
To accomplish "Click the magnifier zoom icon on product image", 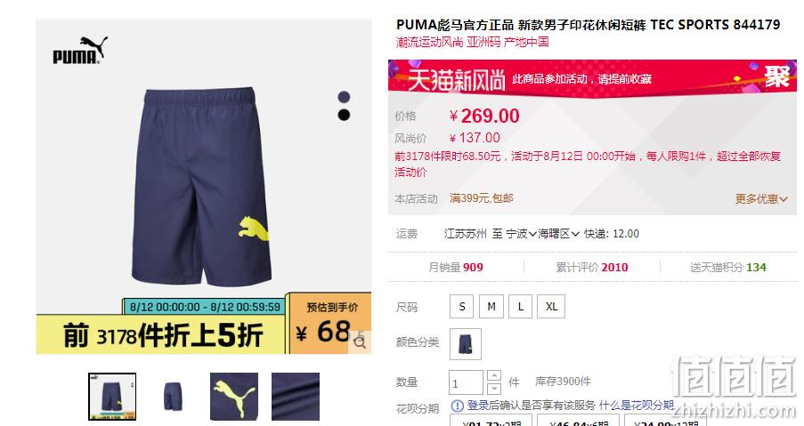I will pyautogui.click(x=360, y=343).
